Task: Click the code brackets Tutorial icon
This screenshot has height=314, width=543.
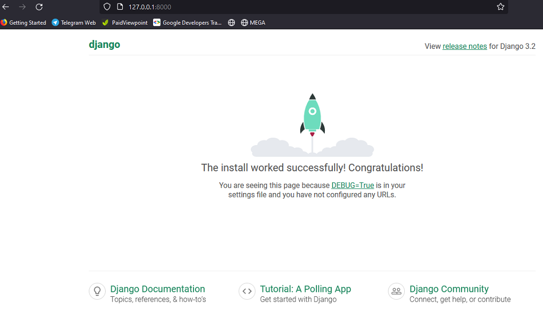Action: pos(247,291)
